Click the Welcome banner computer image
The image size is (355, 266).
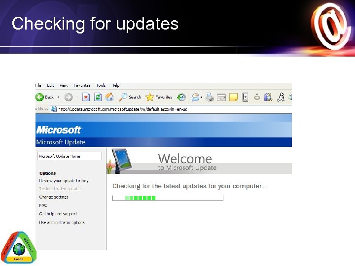click(x=120, y=161)
